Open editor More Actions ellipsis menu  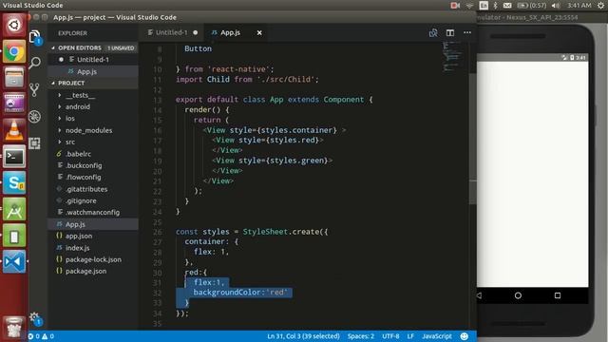(467, 32)
